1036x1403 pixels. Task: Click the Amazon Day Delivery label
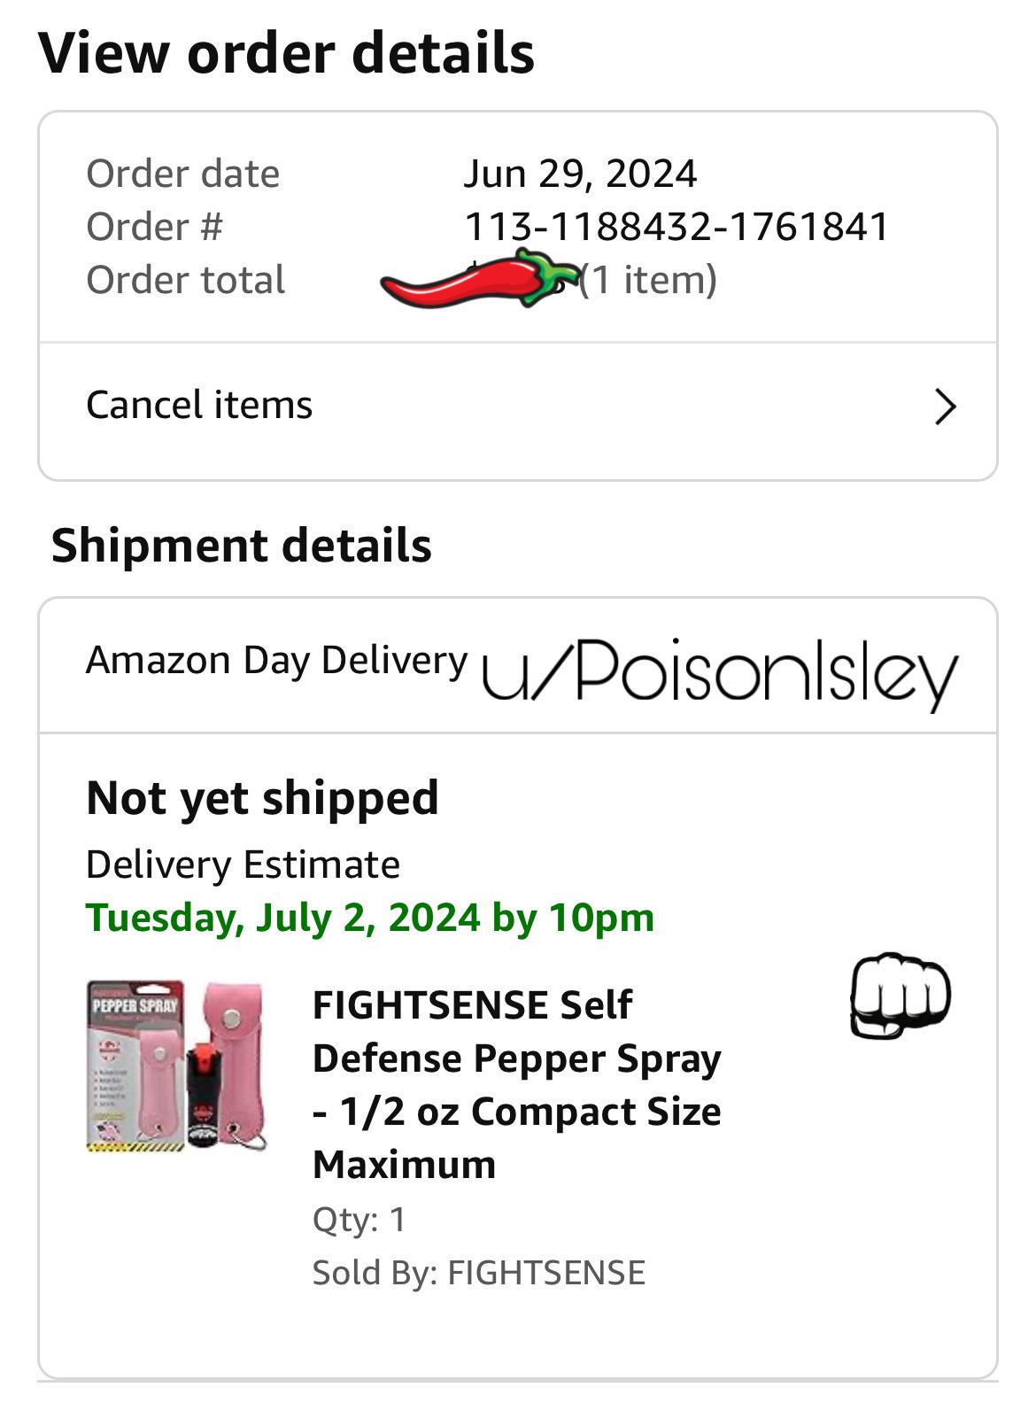pyautogui.click(x=276, y=660)
